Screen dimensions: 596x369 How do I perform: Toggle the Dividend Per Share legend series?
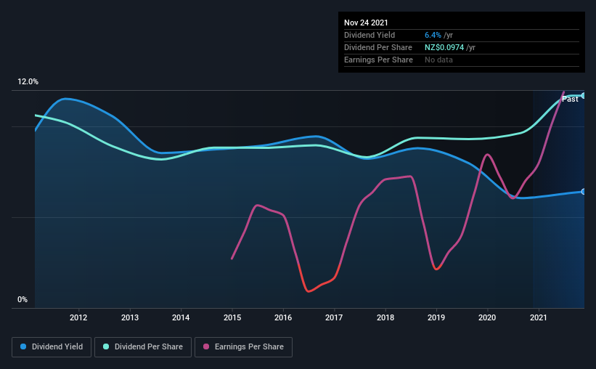click(x=143, y=347)
